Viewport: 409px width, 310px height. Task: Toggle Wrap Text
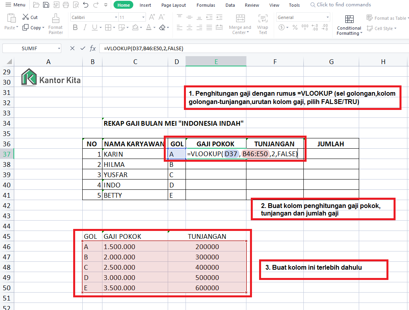[263, 25]
